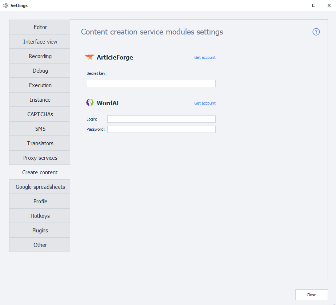
Task: Select the Proxy services tab
Action: point(40,158)
